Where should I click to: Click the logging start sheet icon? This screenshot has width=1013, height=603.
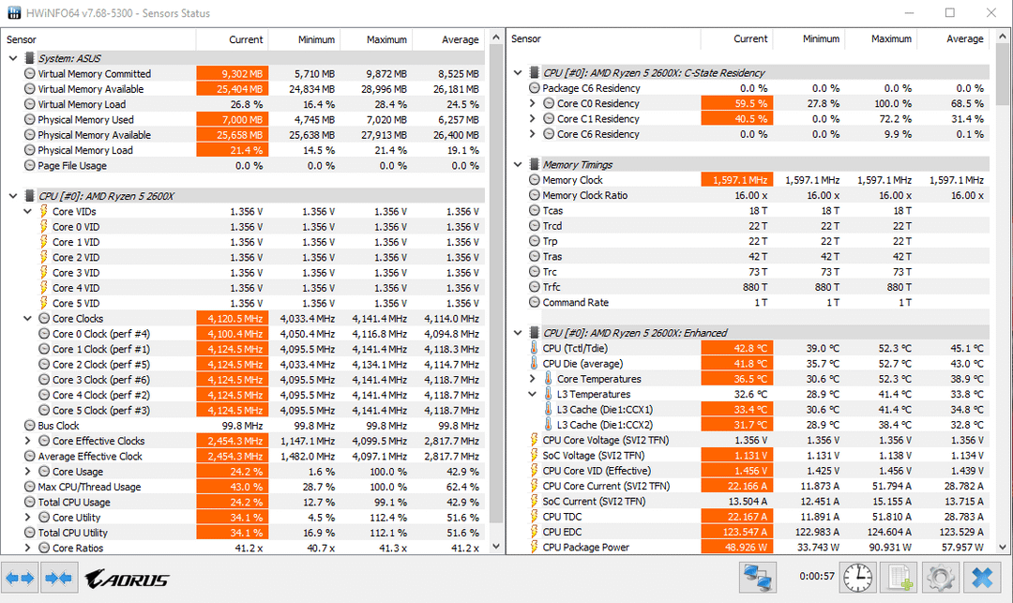coord(899,577)
